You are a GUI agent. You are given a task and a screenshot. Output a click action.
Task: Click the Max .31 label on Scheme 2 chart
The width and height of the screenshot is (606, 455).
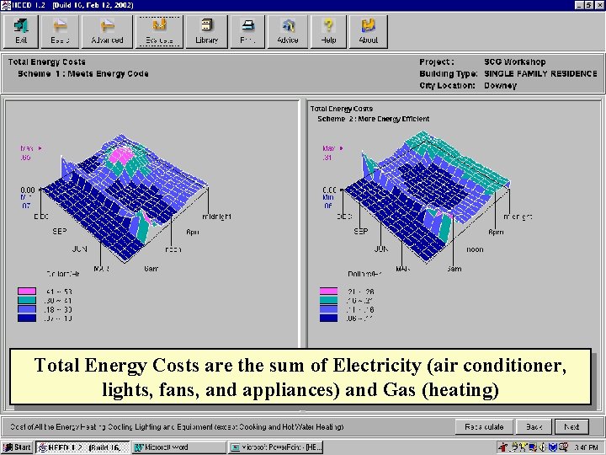[332, 153]
